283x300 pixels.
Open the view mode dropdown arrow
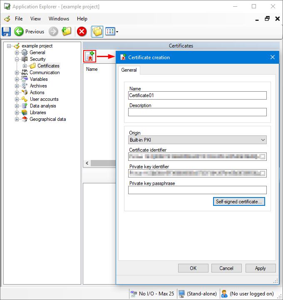[x=117, y=32]
